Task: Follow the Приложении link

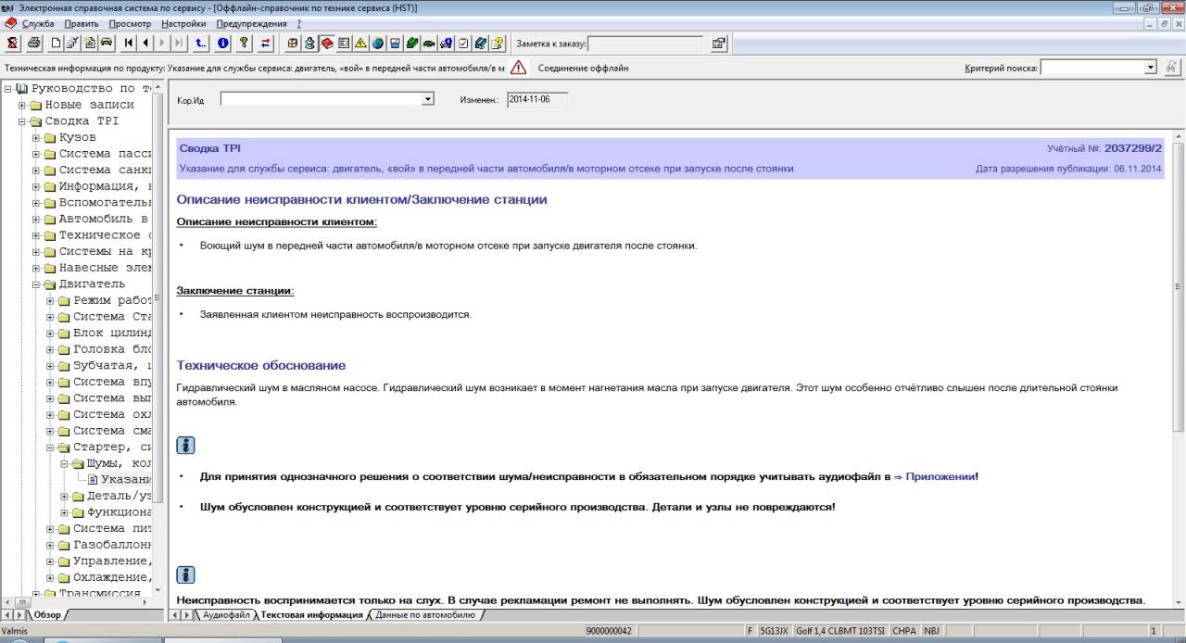Action: (940, 476)
